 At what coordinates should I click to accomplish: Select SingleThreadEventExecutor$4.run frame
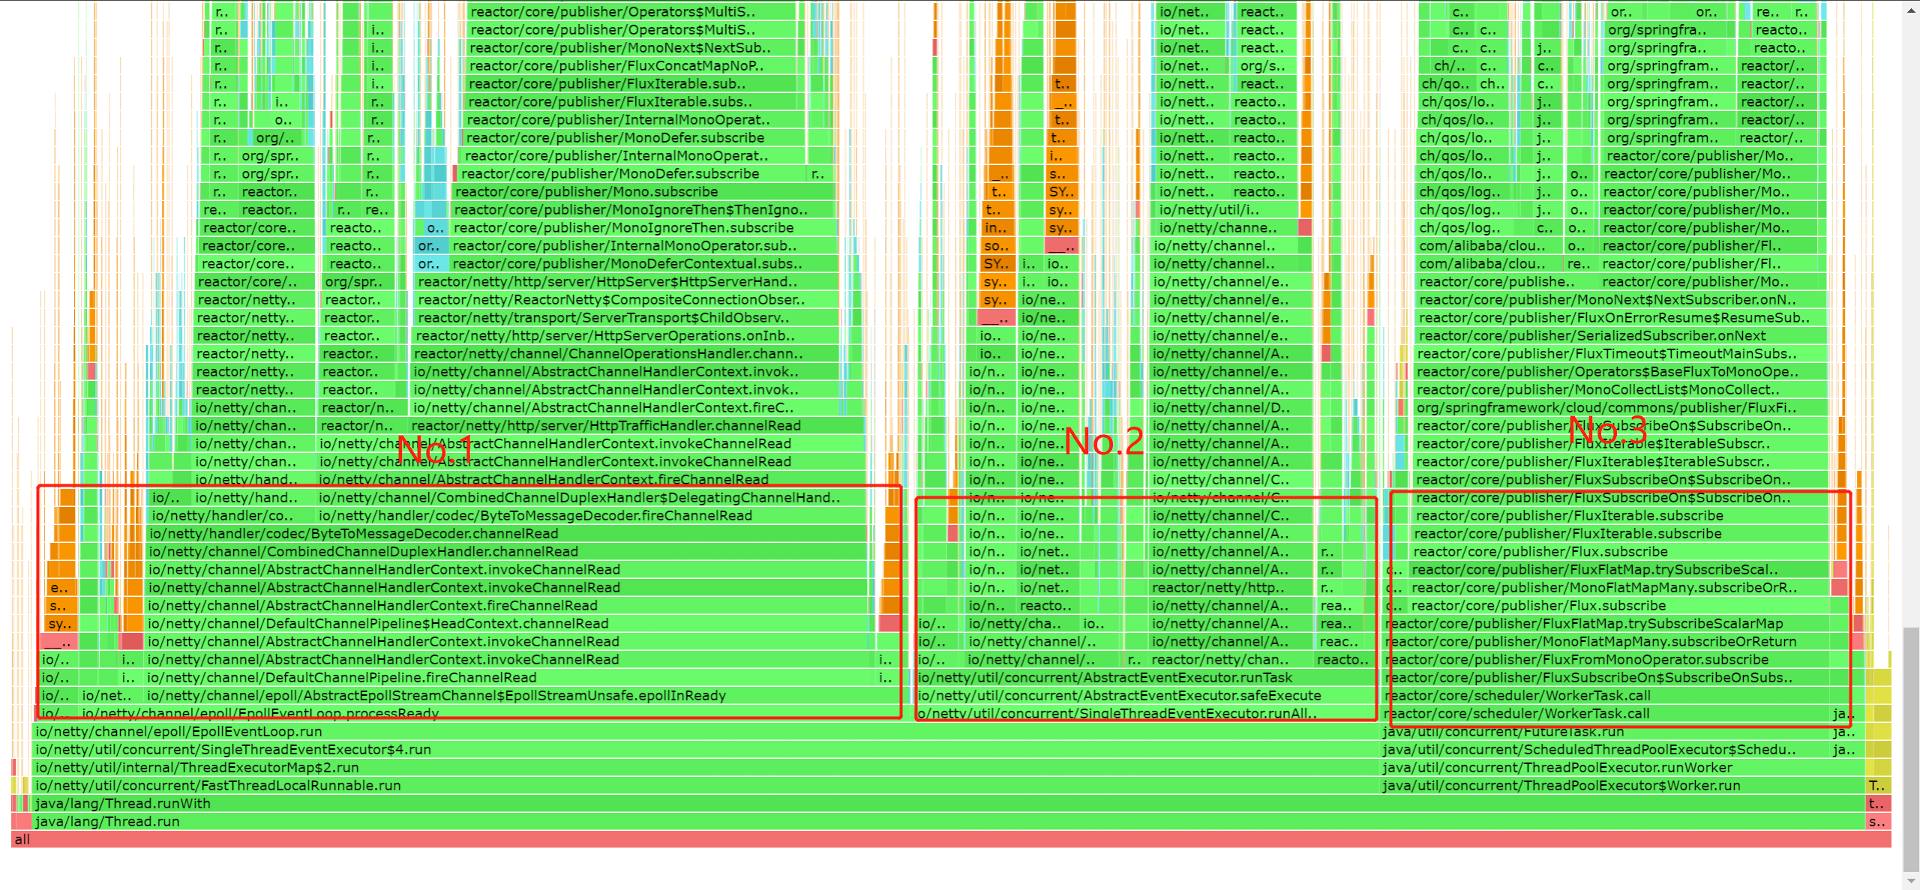[x=706, y=749]
